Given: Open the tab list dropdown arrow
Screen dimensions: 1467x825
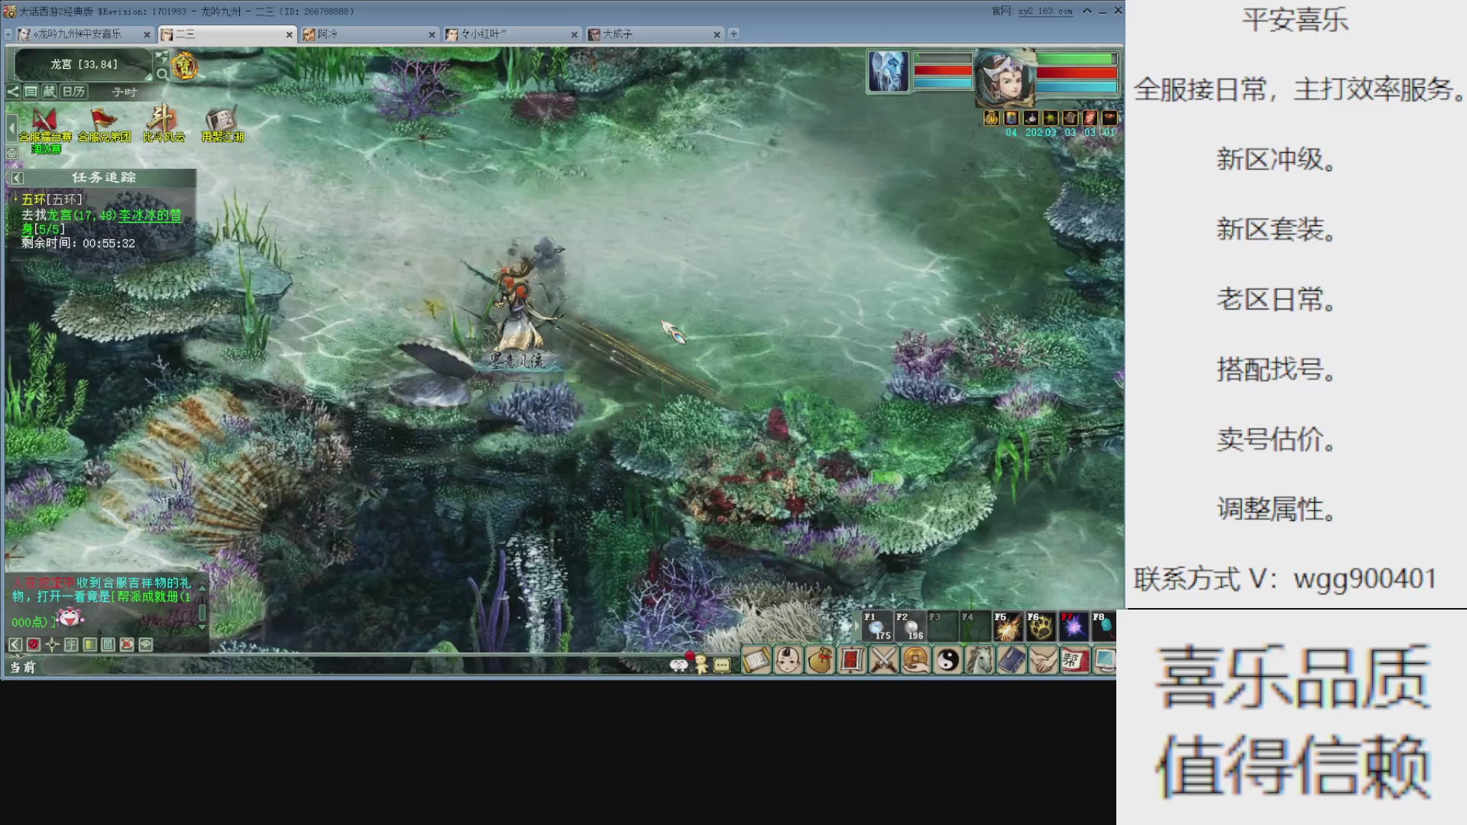Looking at the screenshot, I should (x=8, y=34).
